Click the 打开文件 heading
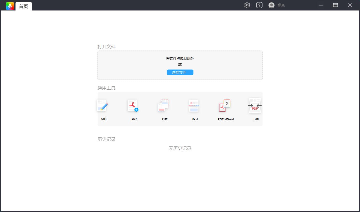Screen dimensions: 360x212 pyautogui.click(x=106, y=47)
